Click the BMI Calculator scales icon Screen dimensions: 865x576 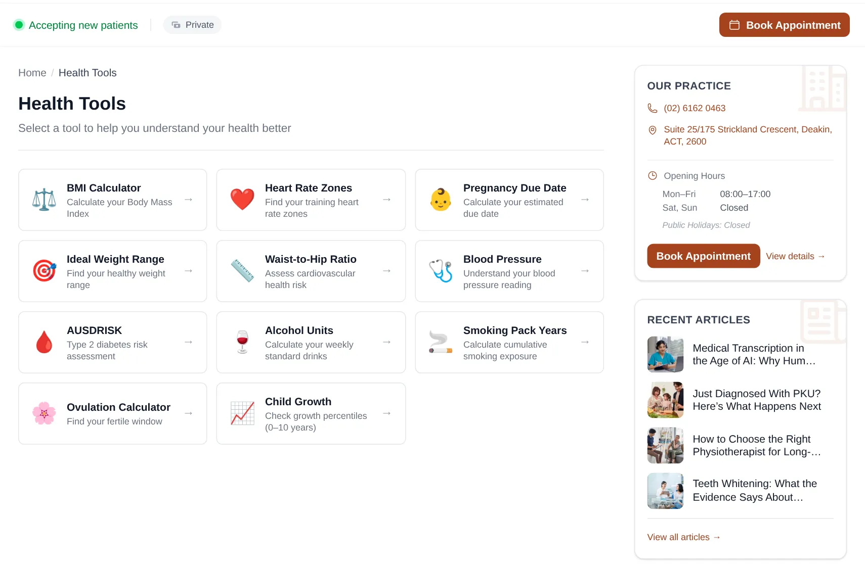(x=44, y=200)
